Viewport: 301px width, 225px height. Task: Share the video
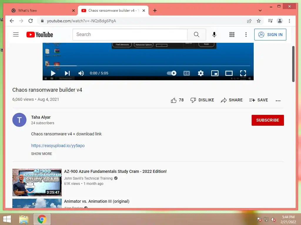[232, 100]
